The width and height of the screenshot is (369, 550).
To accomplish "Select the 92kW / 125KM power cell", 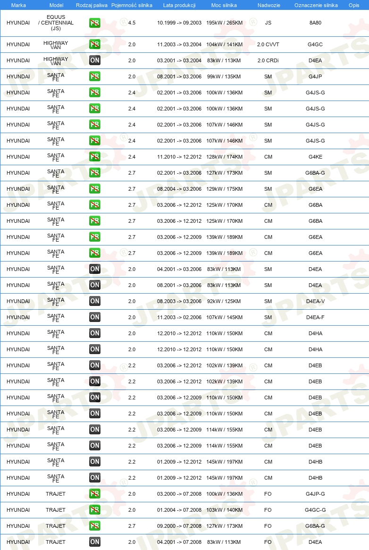I will 224,301.
